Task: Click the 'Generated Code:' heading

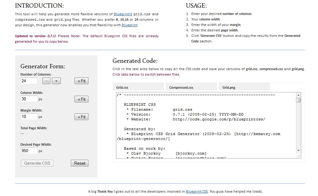Action: (135, 61)
